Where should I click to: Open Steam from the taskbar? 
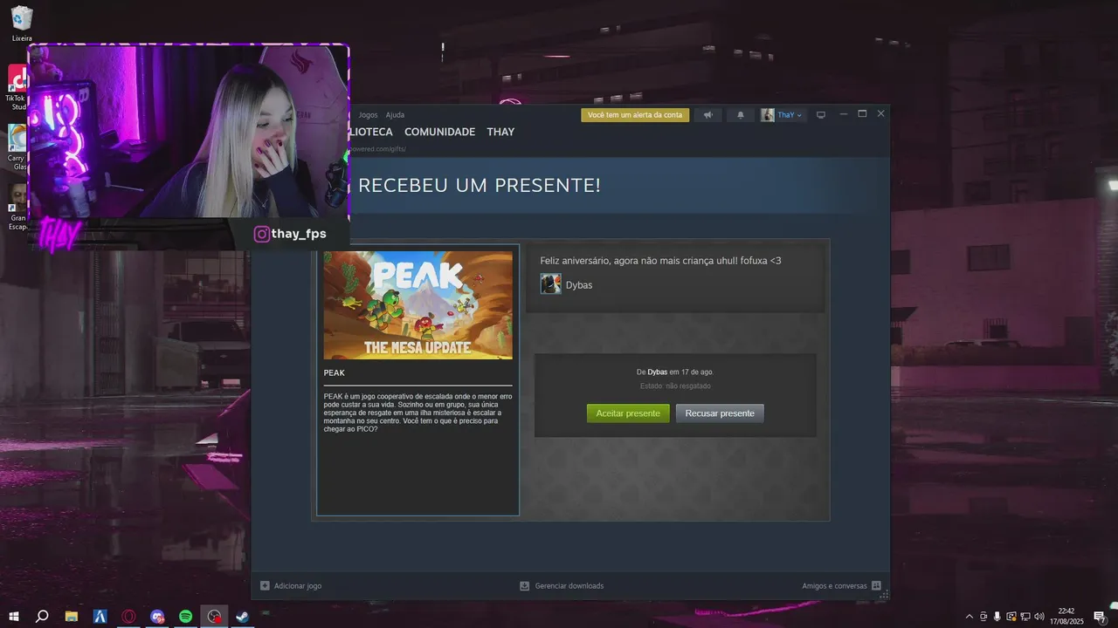242,617
